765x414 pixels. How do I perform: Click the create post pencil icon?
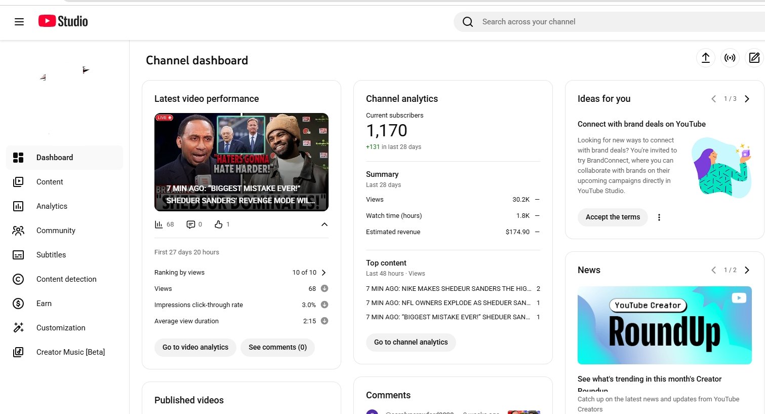(x=754, y=58)
